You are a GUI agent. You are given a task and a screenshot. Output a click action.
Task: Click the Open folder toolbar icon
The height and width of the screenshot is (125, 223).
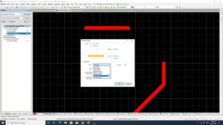pos(5,7)
